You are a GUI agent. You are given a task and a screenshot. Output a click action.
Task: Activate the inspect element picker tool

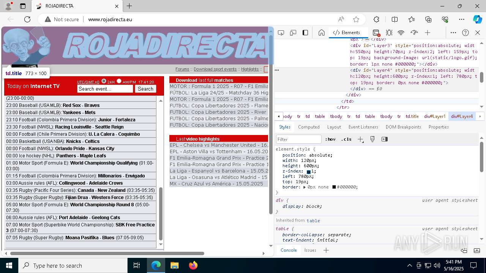click(281, 33)
